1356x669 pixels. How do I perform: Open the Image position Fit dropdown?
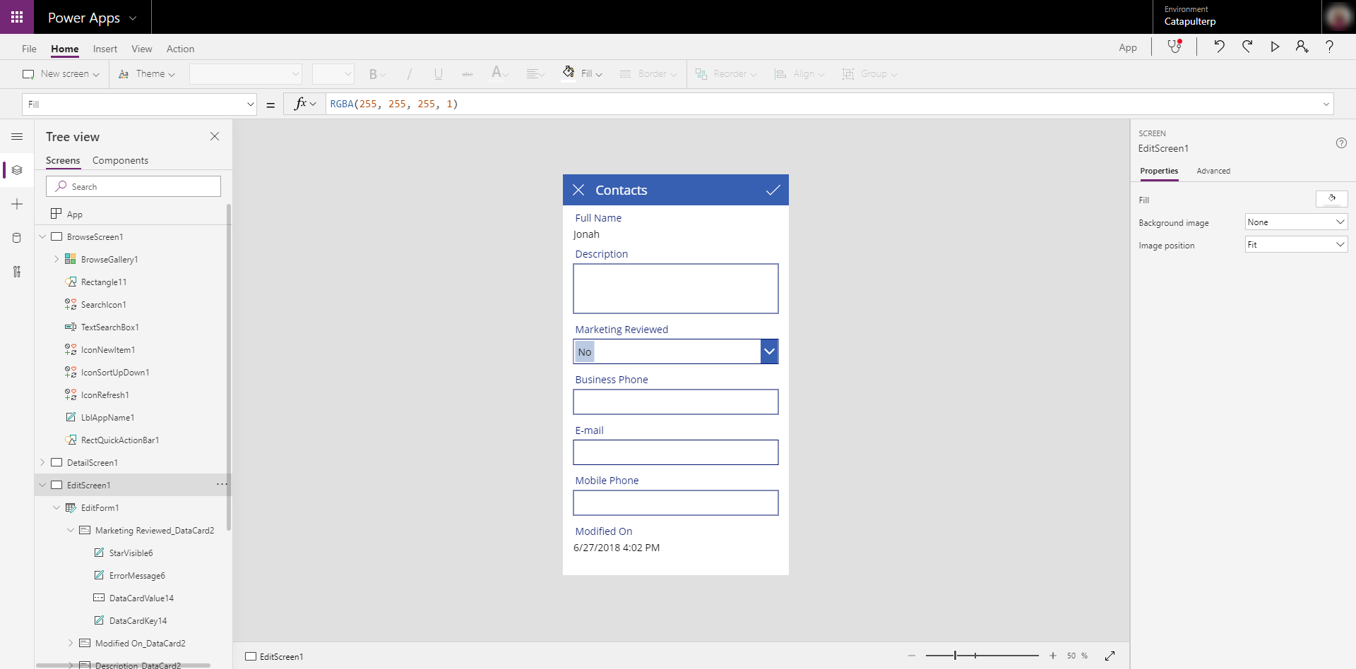tap(1296, 244)
